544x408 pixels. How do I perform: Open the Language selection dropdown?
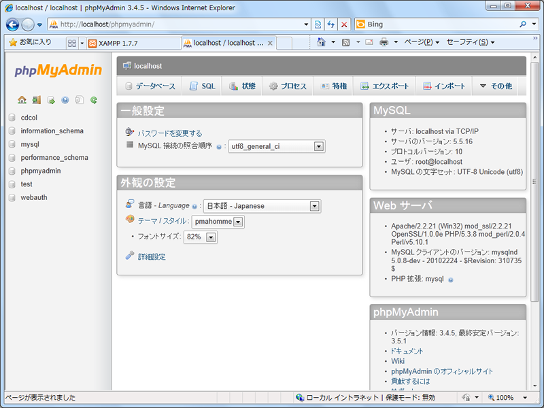click(x=314, y=206)
